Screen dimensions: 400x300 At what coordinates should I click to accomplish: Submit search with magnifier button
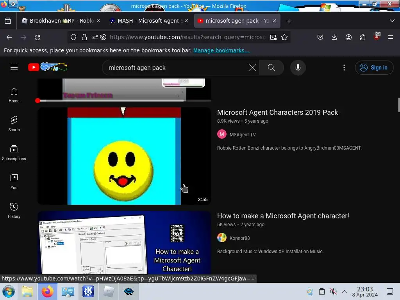coord(271,68)
